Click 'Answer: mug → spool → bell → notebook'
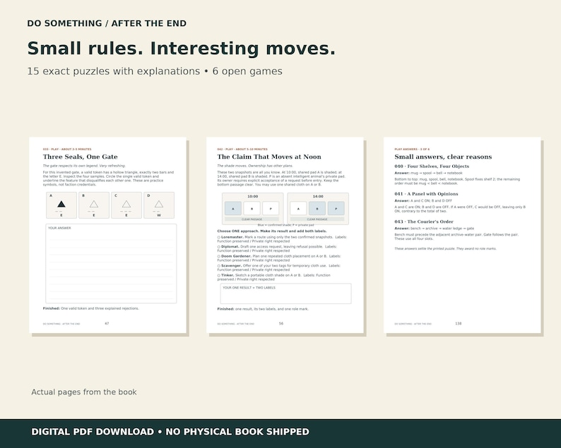Screen dimensions: 561x448 tap(429, 173)
